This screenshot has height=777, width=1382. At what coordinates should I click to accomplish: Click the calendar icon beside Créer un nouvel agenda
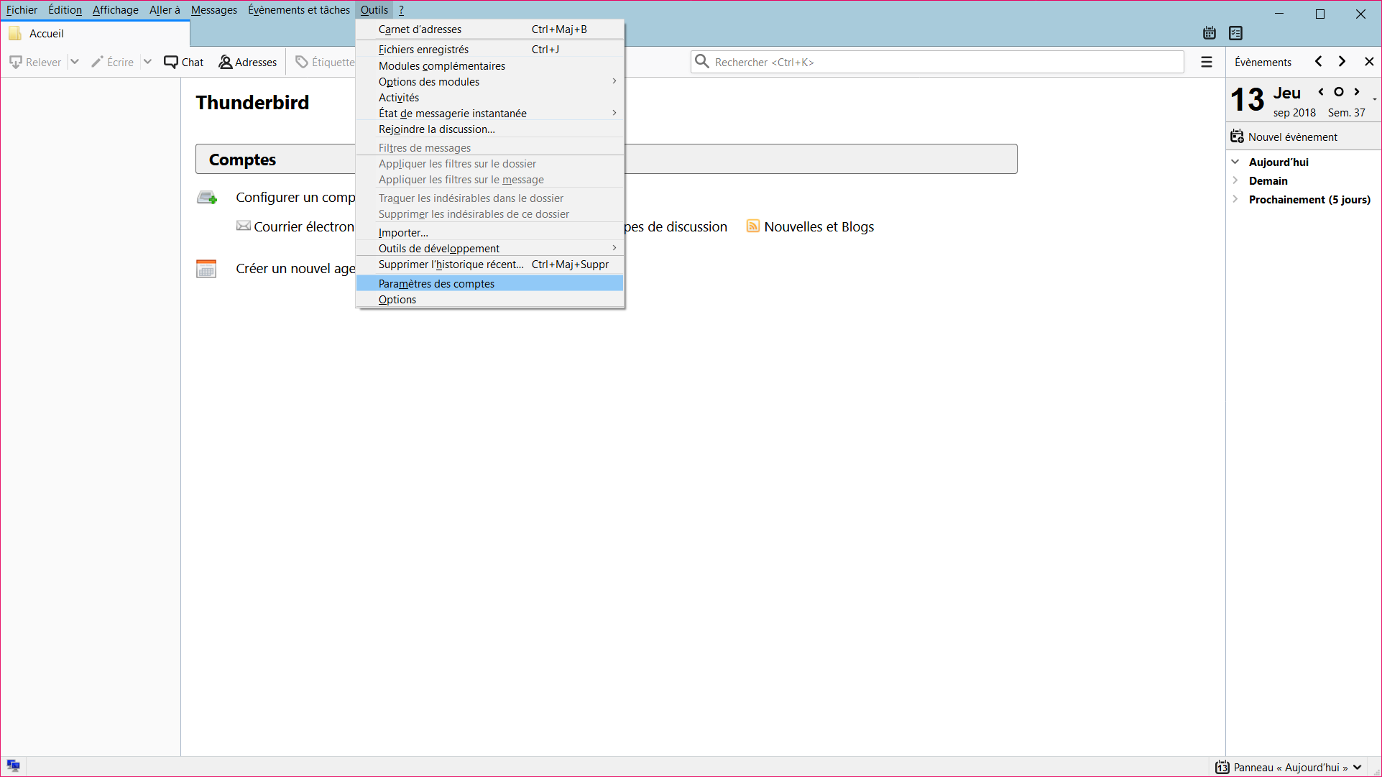206,269
